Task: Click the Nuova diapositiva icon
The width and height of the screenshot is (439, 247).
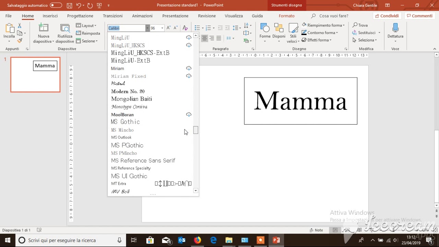Action: (x=43, y=28)
